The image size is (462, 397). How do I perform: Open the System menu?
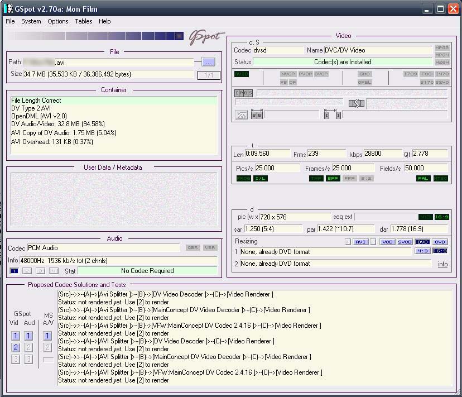click(31, 21)
